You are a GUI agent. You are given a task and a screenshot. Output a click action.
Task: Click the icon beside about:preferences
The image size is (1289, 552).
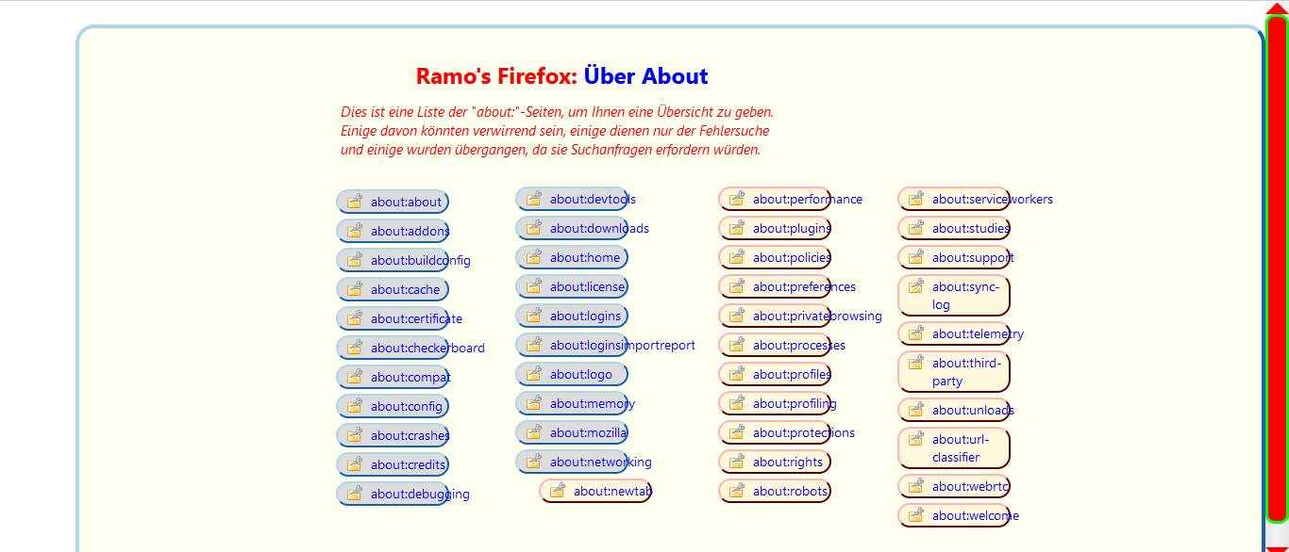pyautogui.click(x=736, y=286)
